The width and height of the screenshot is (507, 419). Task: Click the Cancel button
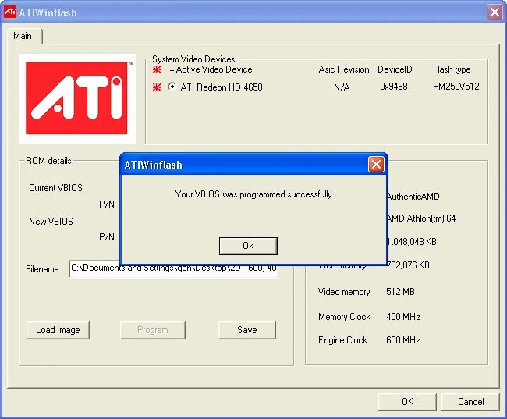[471, 402]
